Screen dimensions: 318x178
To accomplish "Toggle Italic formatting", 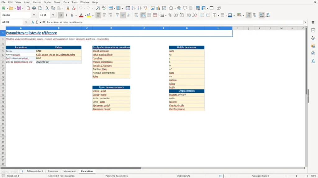I will [66, 15].
